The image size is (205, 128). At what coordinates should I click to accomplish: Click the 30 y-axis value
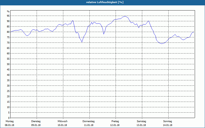tap(8, 86)
